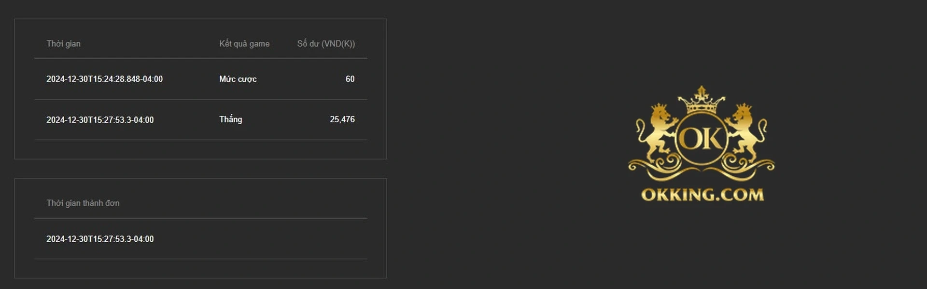Click the letter O in the emblem

689,139
